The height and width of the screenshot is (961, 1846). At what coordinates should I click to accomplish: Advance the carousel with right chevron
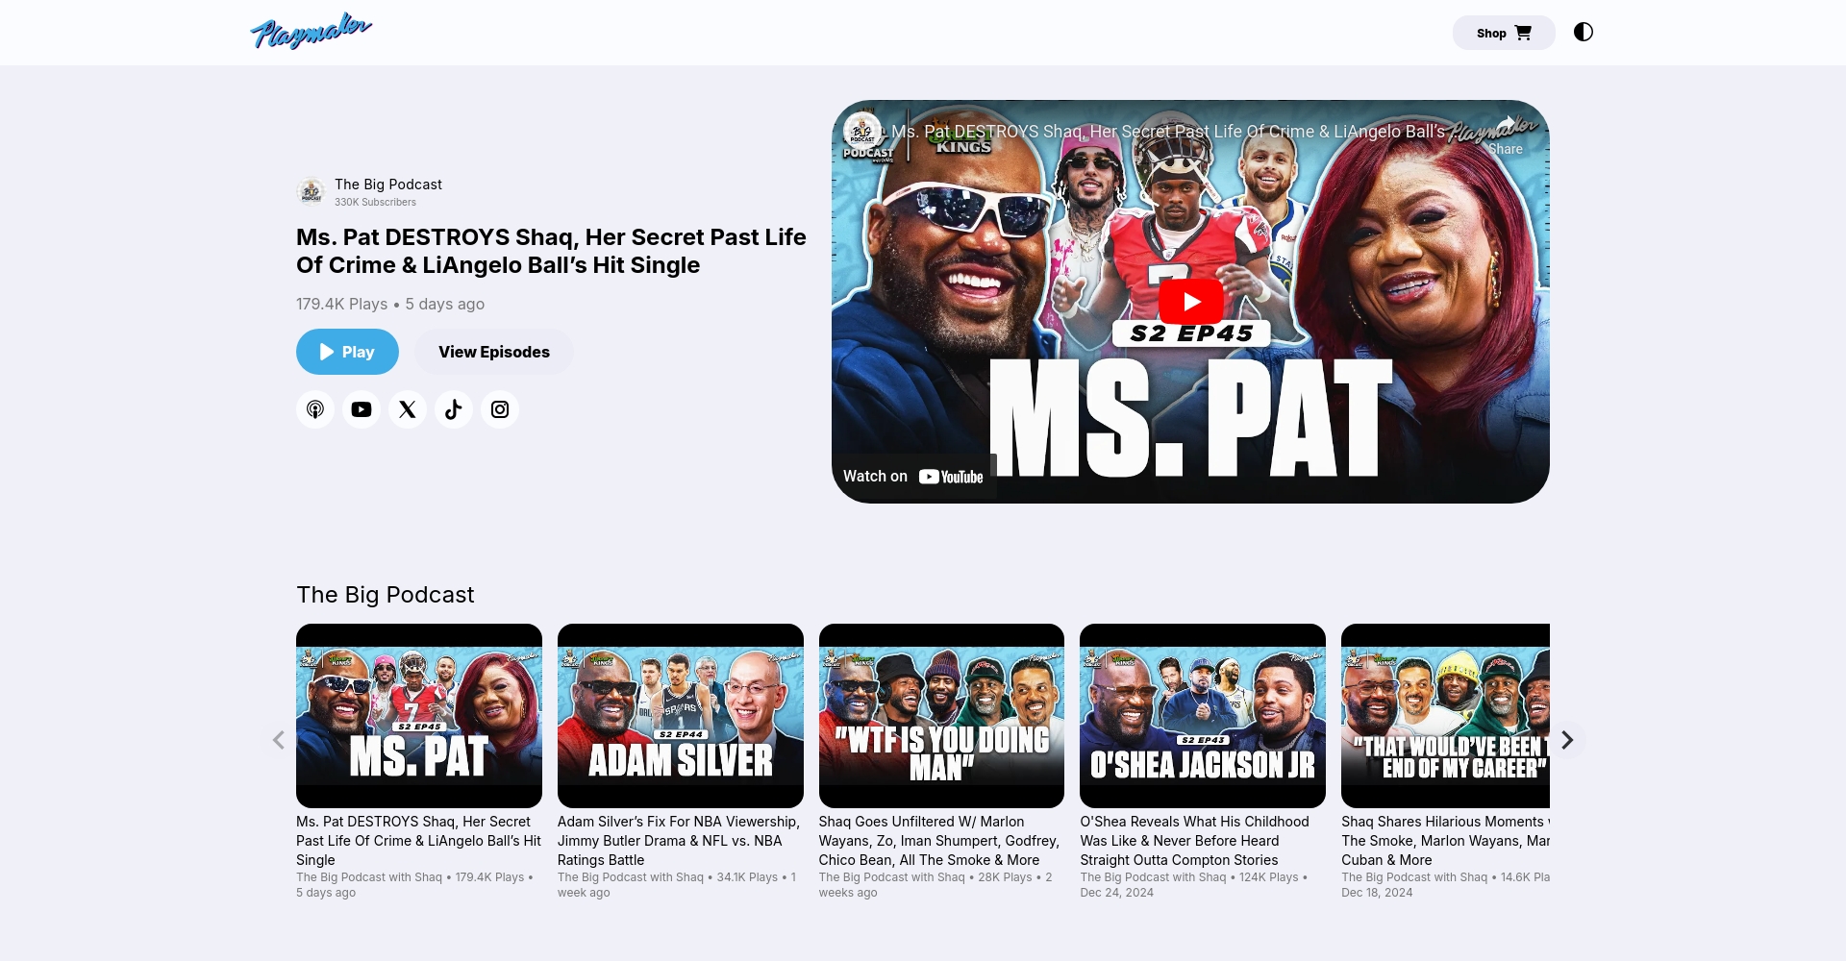click(1567, 740)
